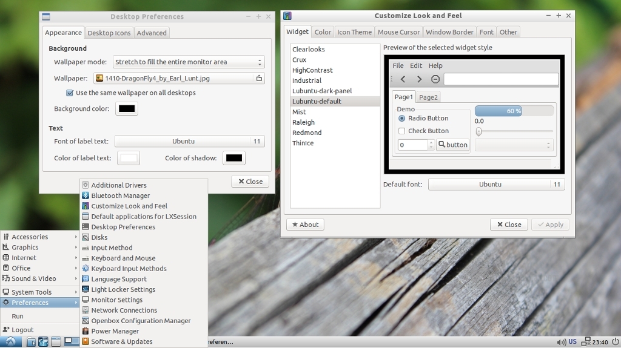Open the web browser taskbar launcher
Screen dimensions: 621x348
tap(43, 342)
